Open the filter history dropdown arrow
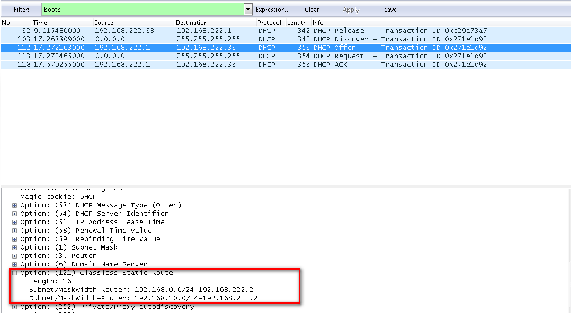Viewport: 571px width, 313px height. 247,9
